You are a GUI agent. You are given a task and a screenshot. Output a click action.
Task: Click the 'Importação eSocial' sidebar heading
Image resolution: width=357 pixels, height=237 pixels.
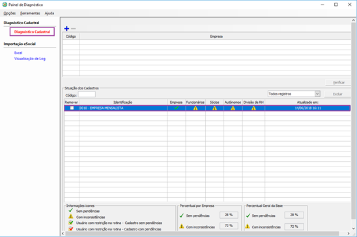(x=20, y=44)
